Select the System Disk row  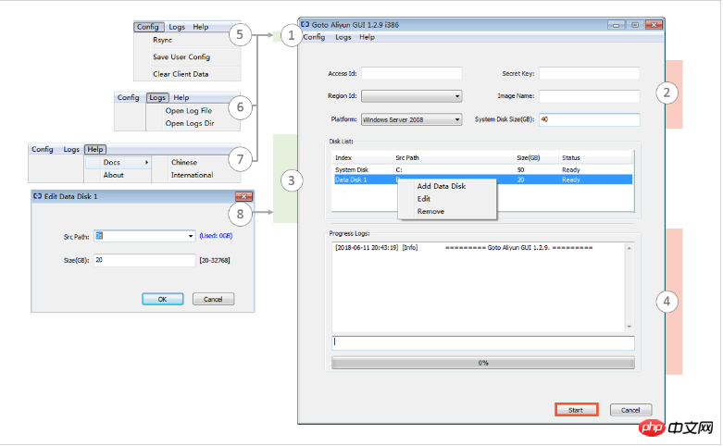coord(482,169)
